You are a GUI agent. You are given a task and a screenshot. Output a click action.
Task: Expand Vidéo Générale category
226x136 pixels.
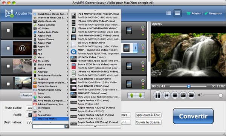[x=51, y=21]
